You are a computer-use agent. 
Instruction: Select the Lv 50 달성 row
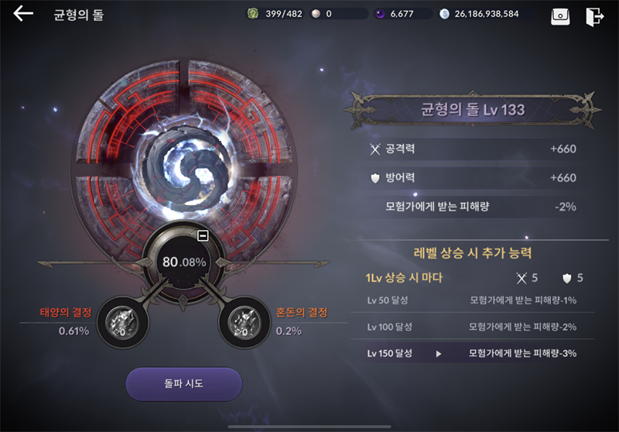pyautogui.click(x=472, y=300)
